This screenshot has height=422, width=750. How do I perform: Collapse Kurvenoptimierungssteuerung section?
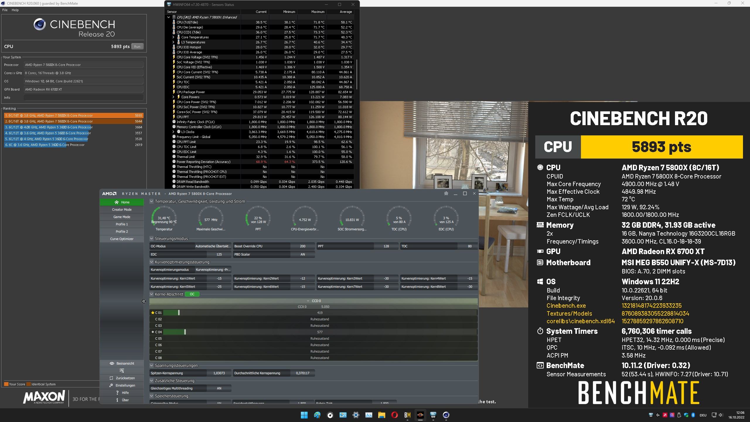[151, 262]
